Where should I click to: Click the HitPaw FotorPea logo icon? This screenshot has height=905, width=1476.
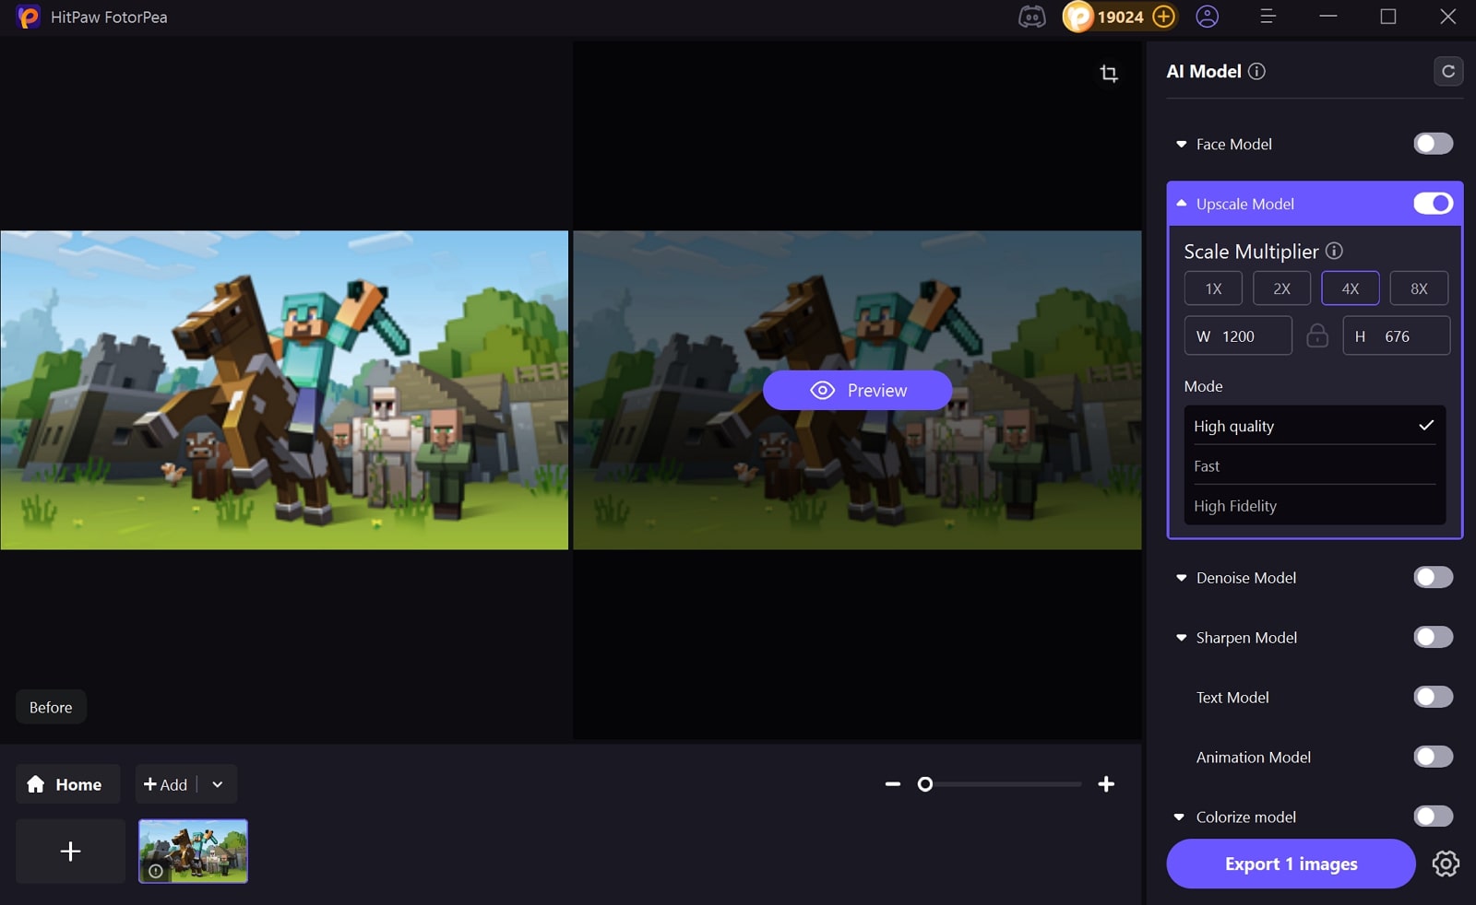point(29,17)
